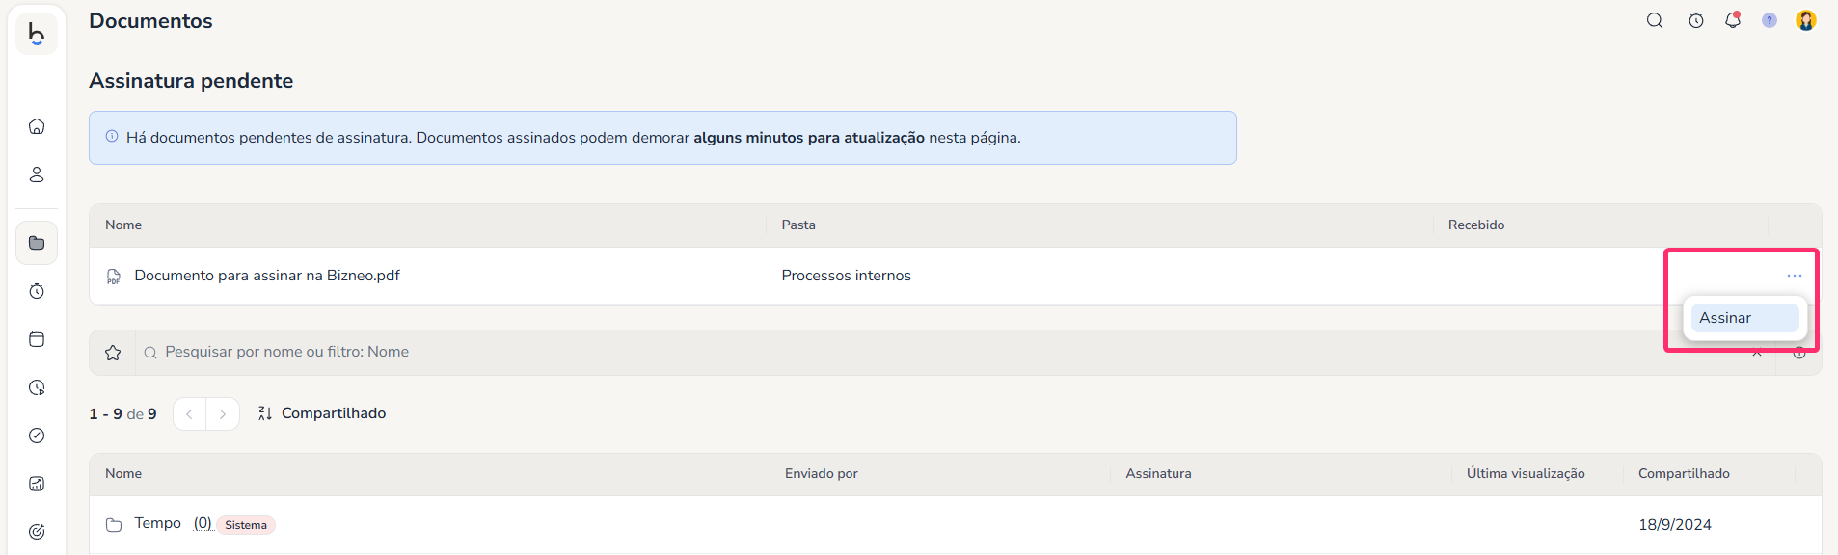Go to previous page of results
The width and height of the screenshot is (1838, 555).
coord(190,414)
